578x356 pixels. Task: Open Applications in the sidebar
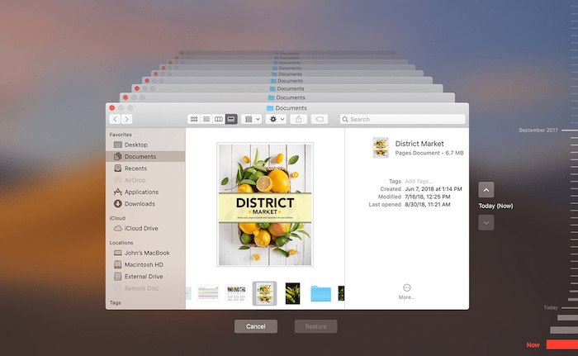145,192
